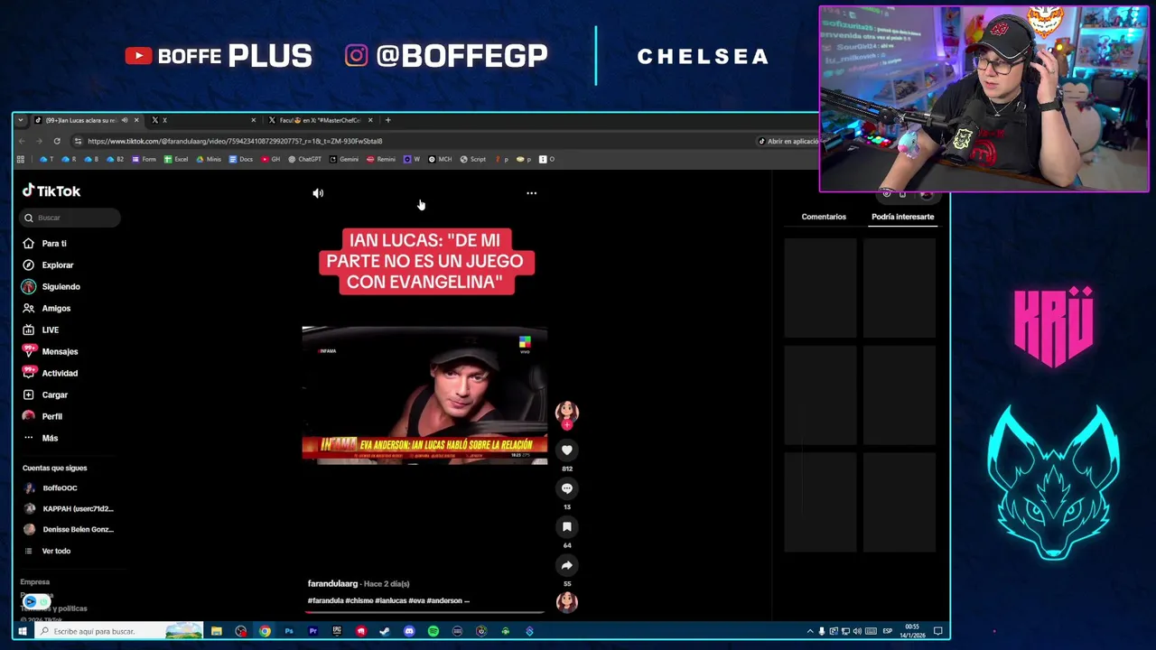Open BoffeOOC followed account

(x=51, y=488)
